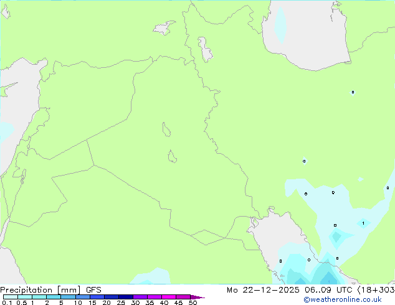
Task: Open the weatheronline.co.uk link
Action: pyautogui.click(x=343, y=299)
